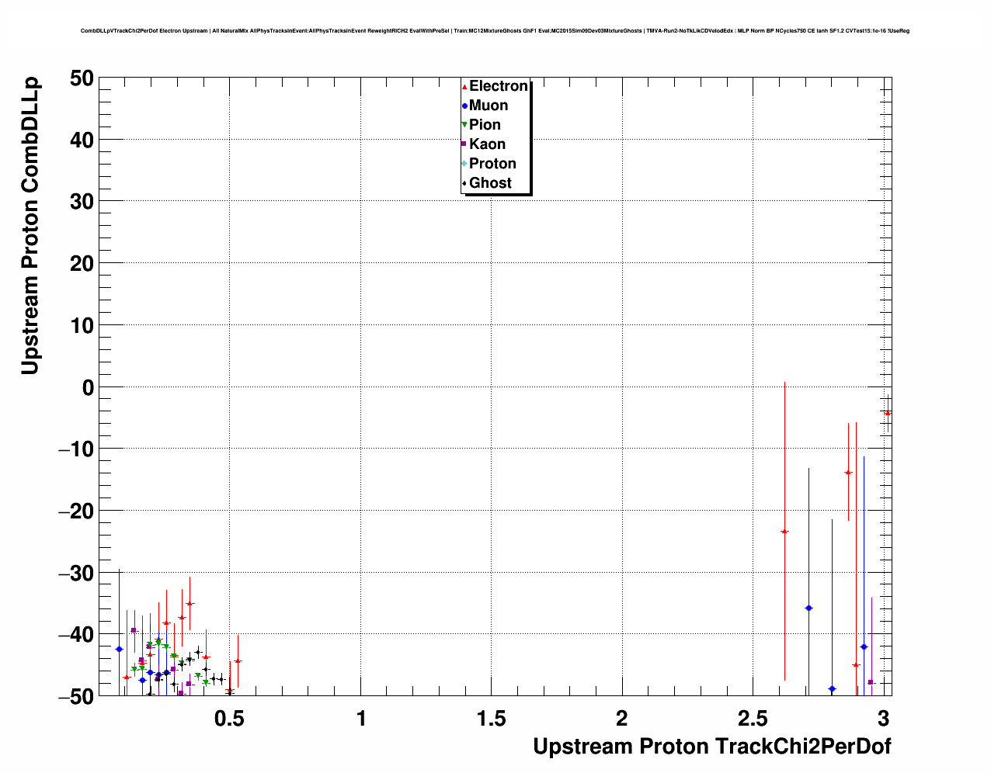Select the Kaon legend label
The image size is (991, 773).
coord(487,144)
